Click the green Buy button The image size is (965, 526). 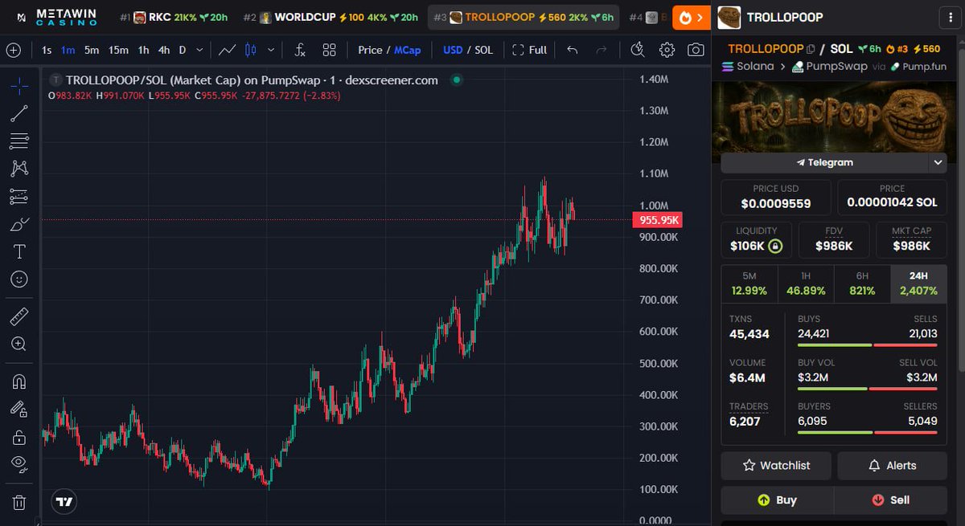777,499
